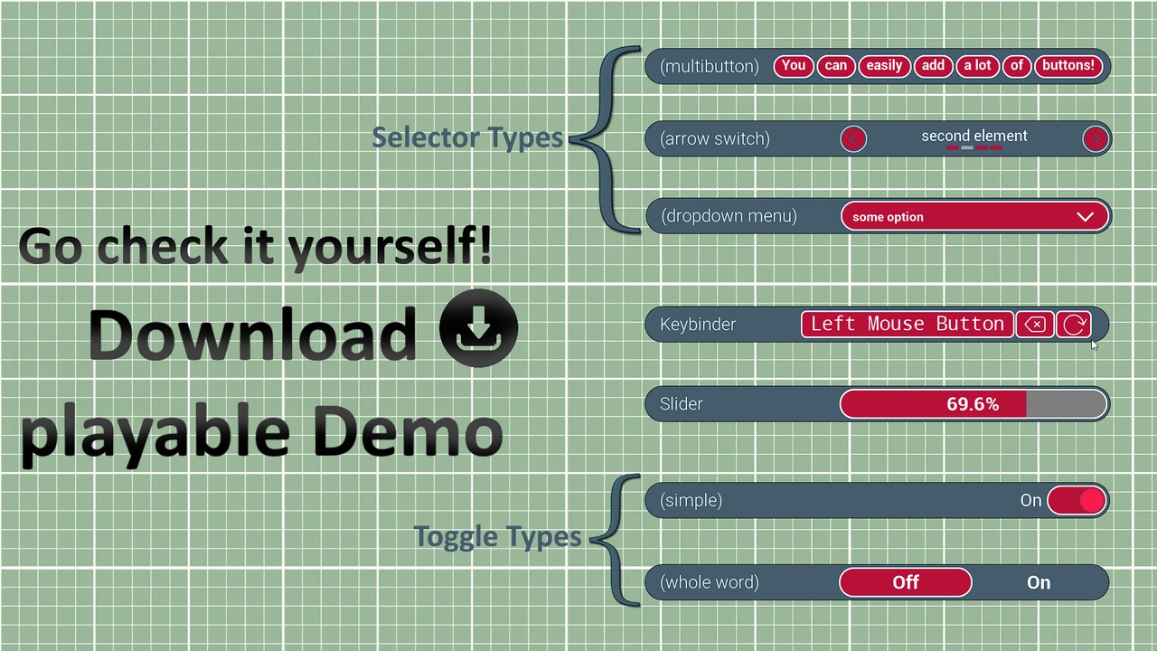This screenshot has height=651, width=1157.
Task: Select the 'buttons!' multibutton
Action: point(1069,65)
